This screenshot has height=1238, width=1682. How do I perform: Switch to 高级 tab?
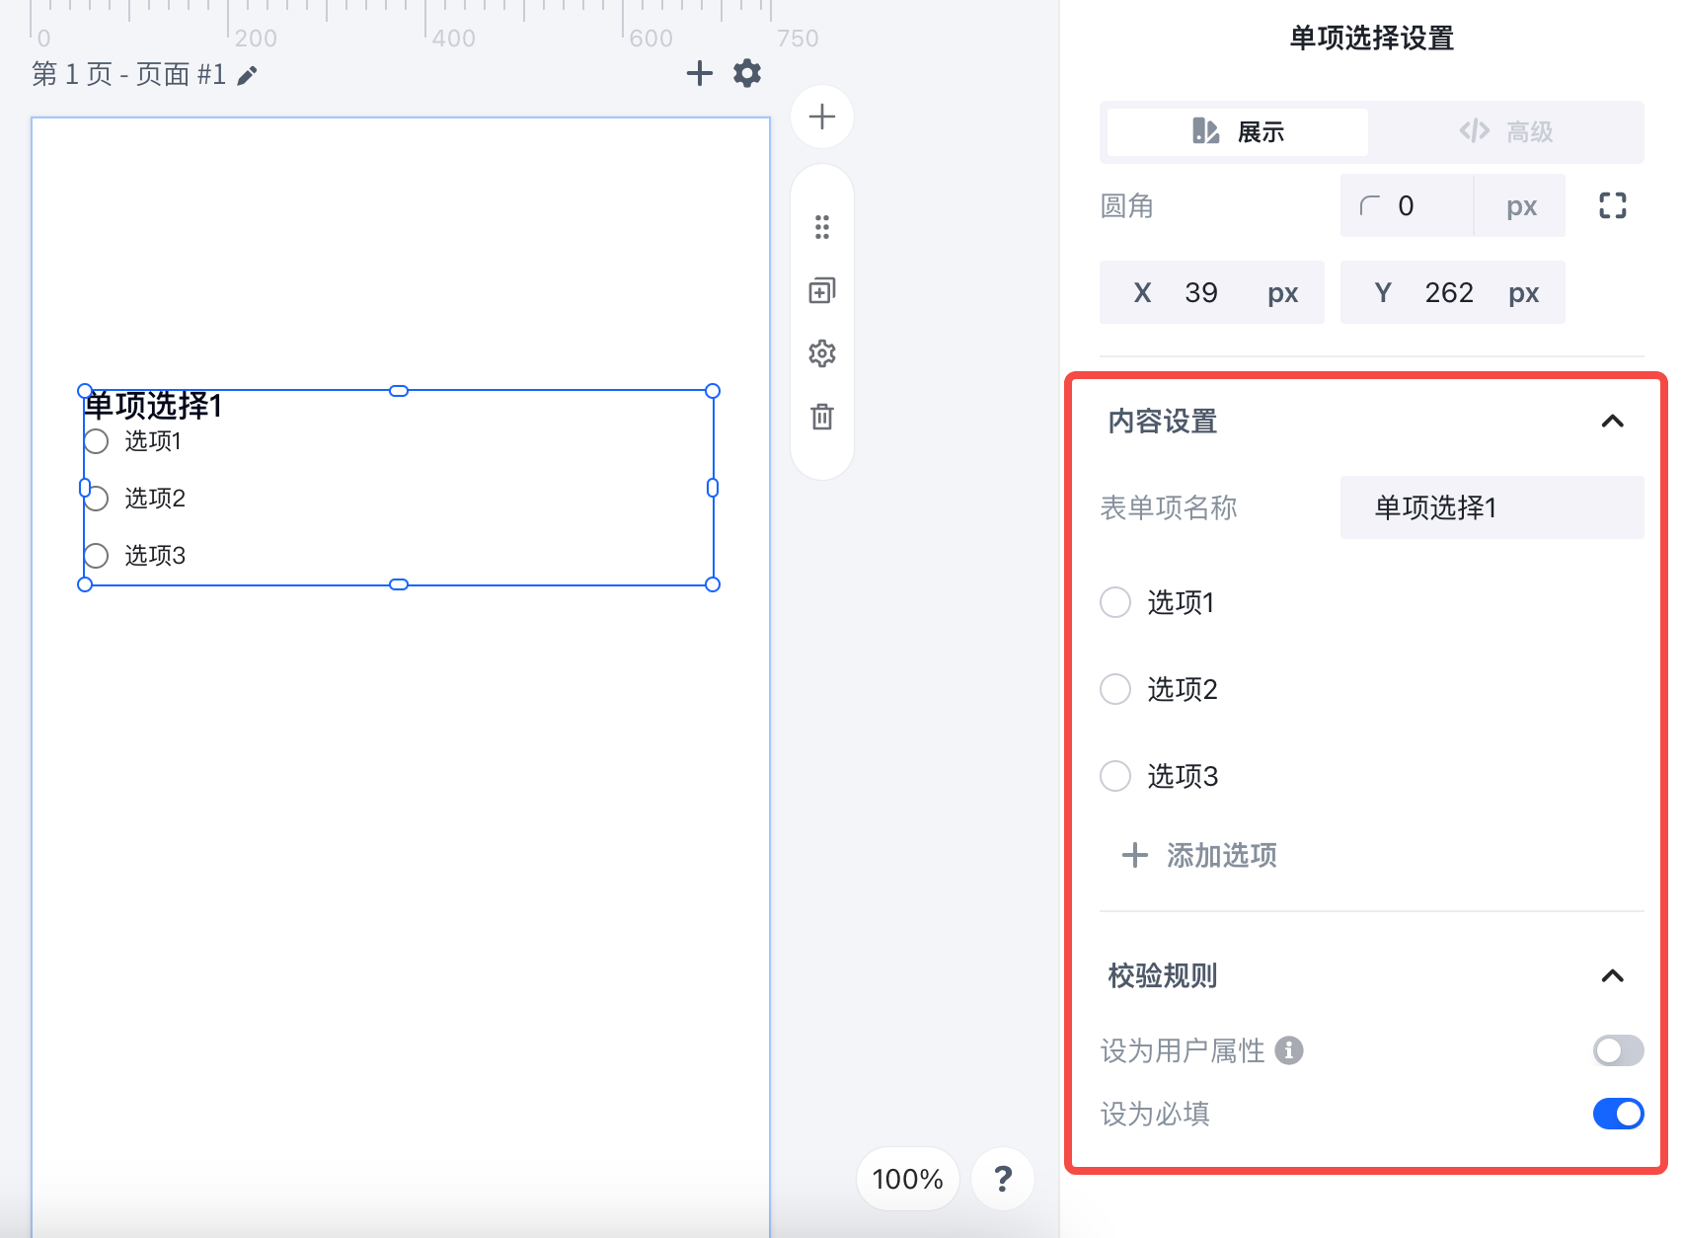1506,132
